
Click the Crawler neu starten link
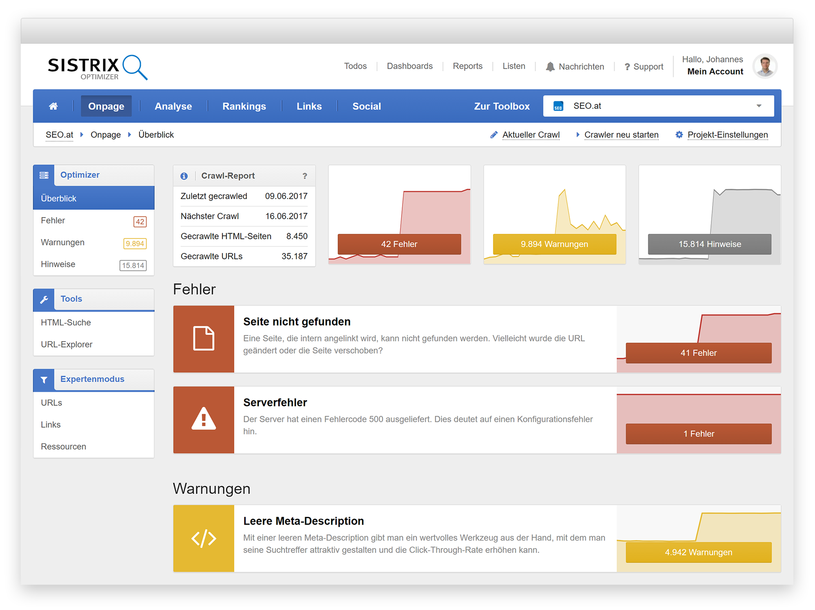pos(621,135)
